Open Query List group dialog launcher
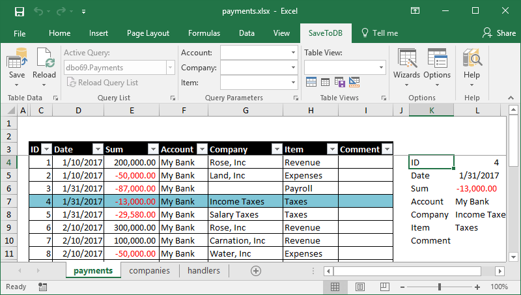 (x=173, y=98)
